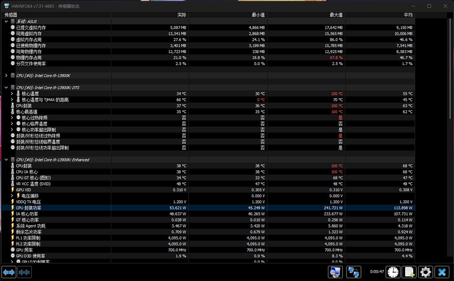
Task: Click the 0:00:47 elapsed time display
Action: tap(377, 272)
